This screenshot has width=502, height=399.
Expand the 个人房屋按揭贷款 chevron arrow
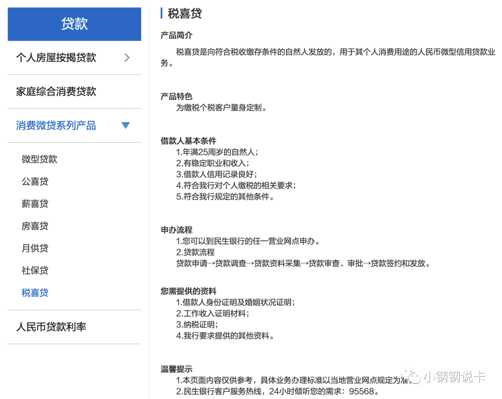pyautogui.click(x=126, y=58)
